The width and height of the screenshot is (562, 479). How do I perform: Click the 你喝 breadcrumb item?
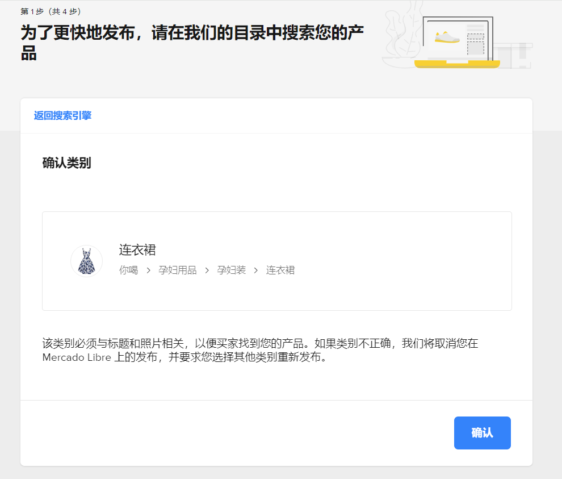click(x=128, y=270)
